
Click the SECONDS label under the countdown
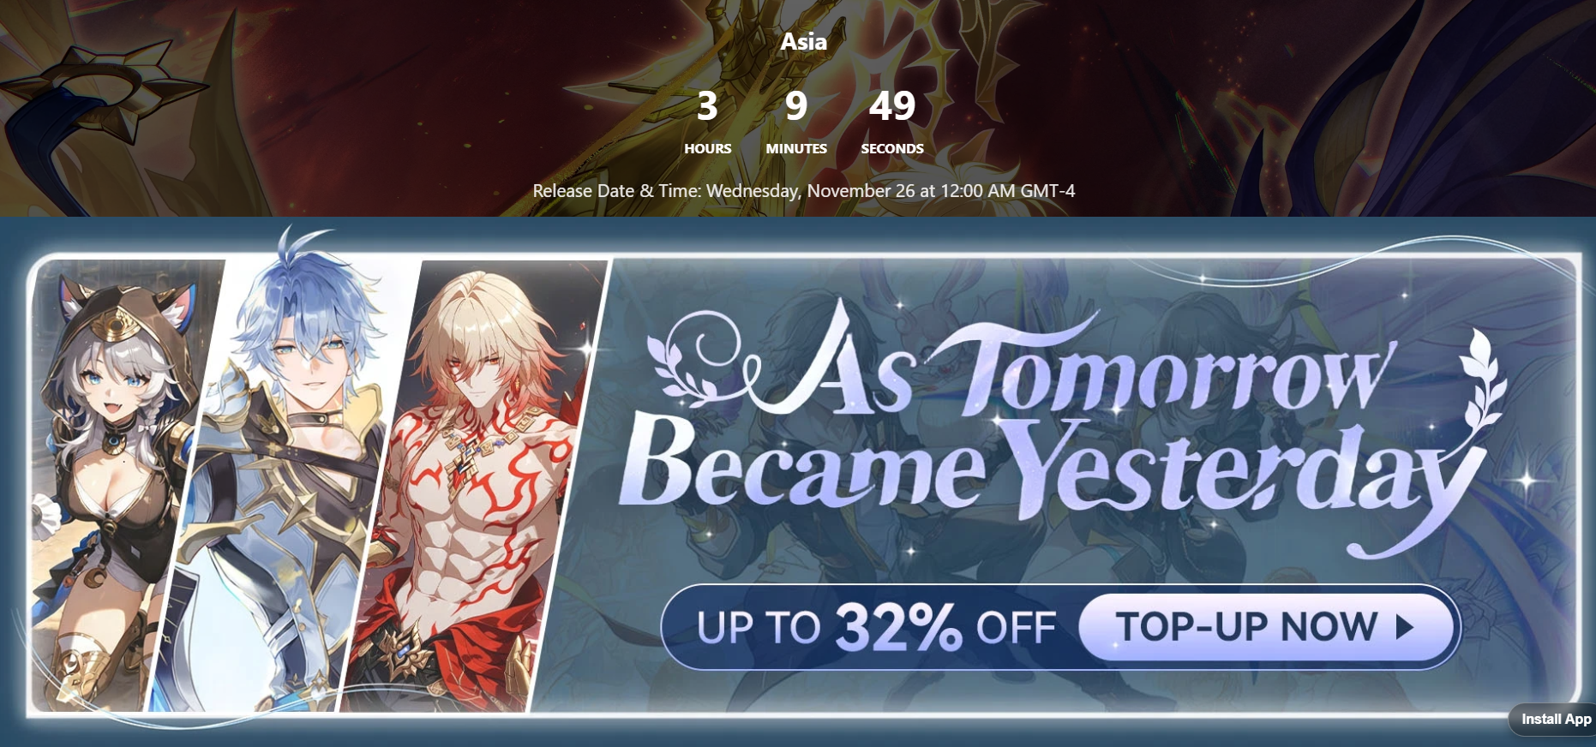(892, 148)
